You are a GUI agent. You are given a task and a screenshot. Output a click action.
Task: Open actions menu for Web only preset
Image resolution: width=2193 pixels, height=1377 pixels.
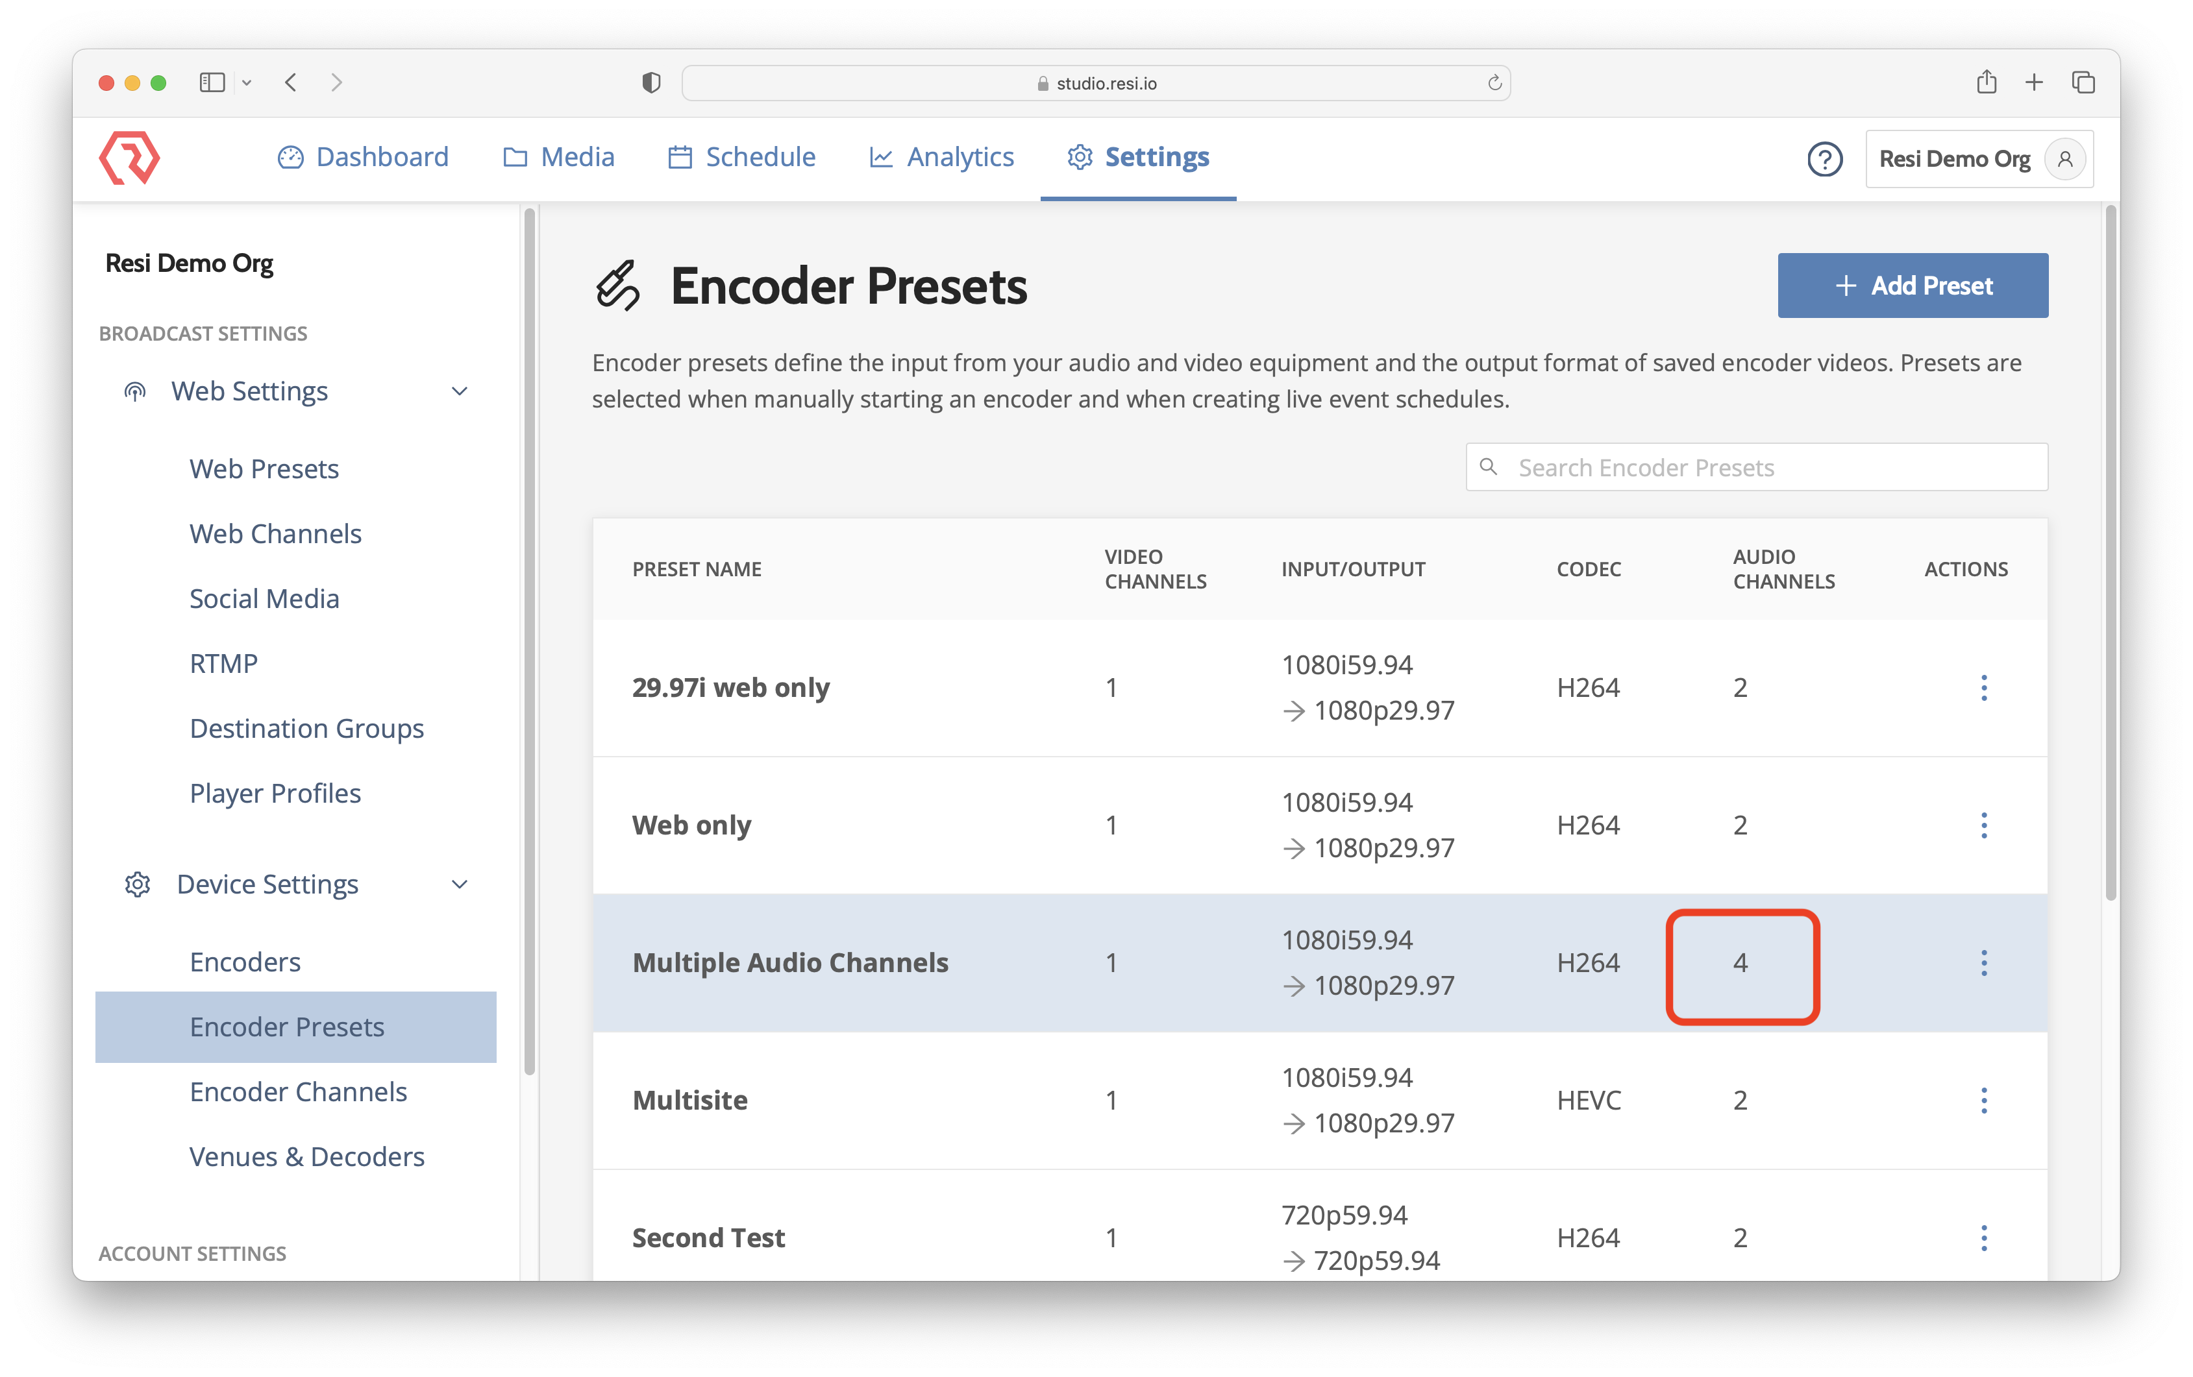coord(1983,825)
